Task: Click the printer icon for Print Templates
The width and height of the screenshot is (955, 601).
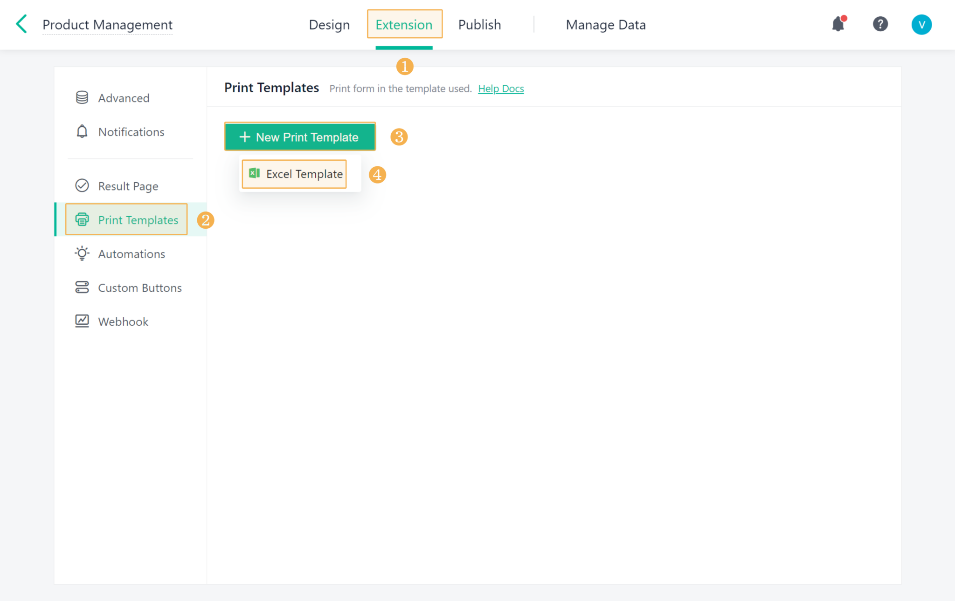Action: tap(82, 219)
